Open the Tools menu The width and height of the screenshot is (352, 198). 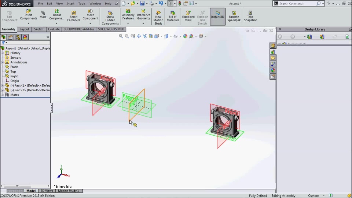point(82,4)
